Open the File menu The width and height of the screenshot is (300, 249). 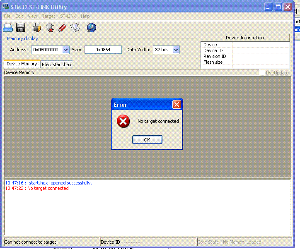(x=7, y=16)
